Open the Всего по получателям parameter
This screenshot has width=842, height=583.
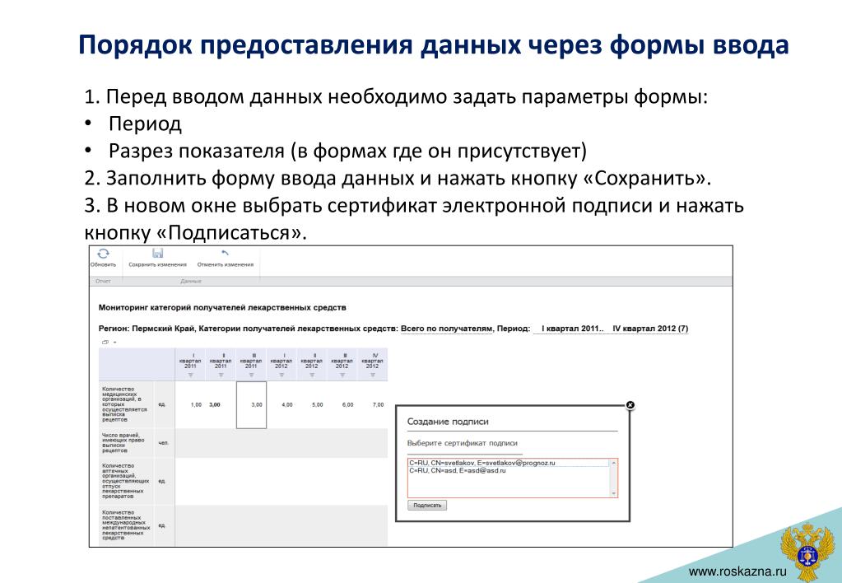(x=446, y=329)
